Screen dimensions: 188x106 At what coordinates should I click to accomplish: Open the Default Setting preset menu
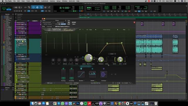[x=106, y=29]
